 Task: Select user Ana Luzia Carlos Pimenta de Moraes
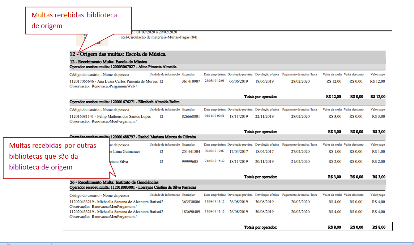point(114,81)
